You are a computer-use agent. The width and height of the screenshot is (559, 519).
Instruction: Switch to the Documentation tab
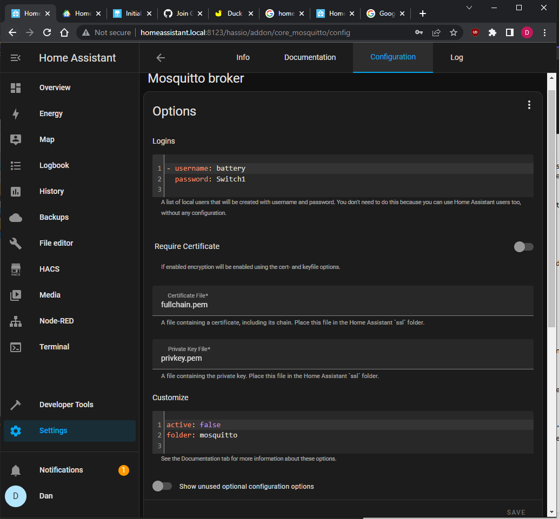[310, 57]
